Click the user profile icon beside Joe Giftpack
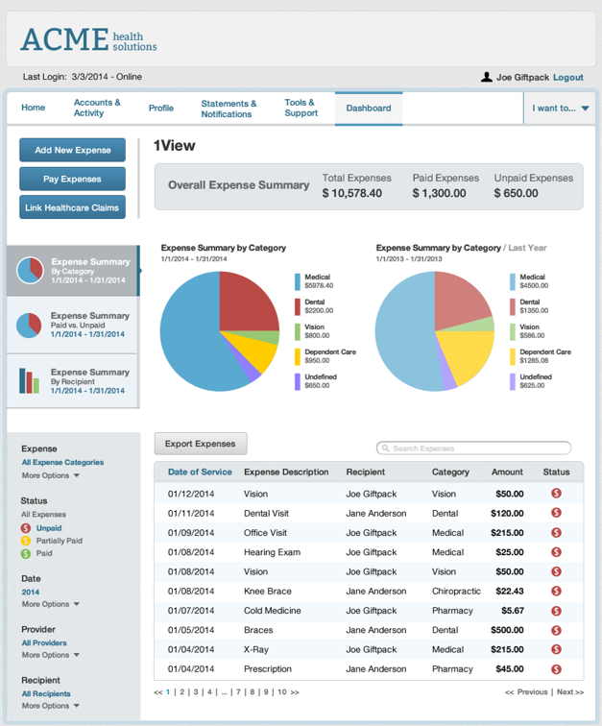 487,78
